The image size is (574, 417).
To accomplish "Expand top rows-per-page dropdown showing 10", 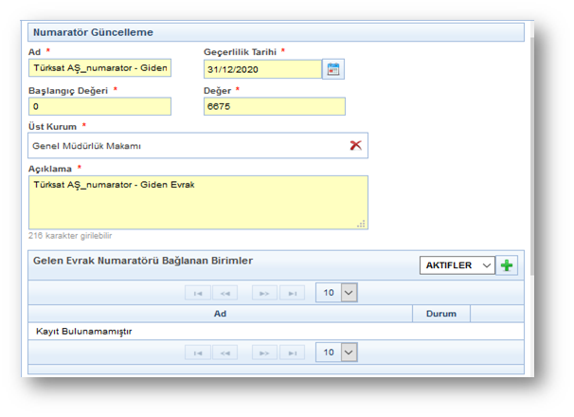I will [x=337, y=294].
